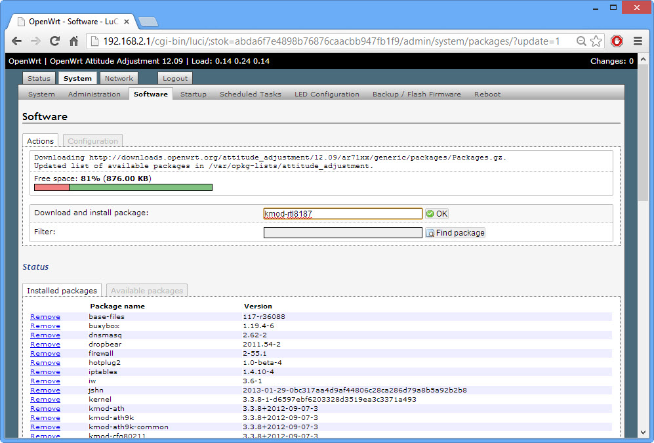Click the Find package button
654x443 pixels.
coord(455,232)
